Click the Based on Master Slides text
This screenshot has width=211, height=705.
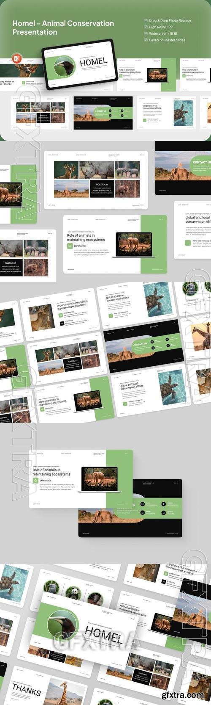coord(167,40)
